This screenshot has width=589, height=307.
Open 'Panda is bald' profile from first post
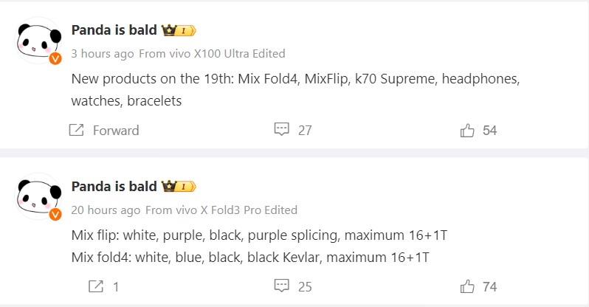[x=114, y=31]
